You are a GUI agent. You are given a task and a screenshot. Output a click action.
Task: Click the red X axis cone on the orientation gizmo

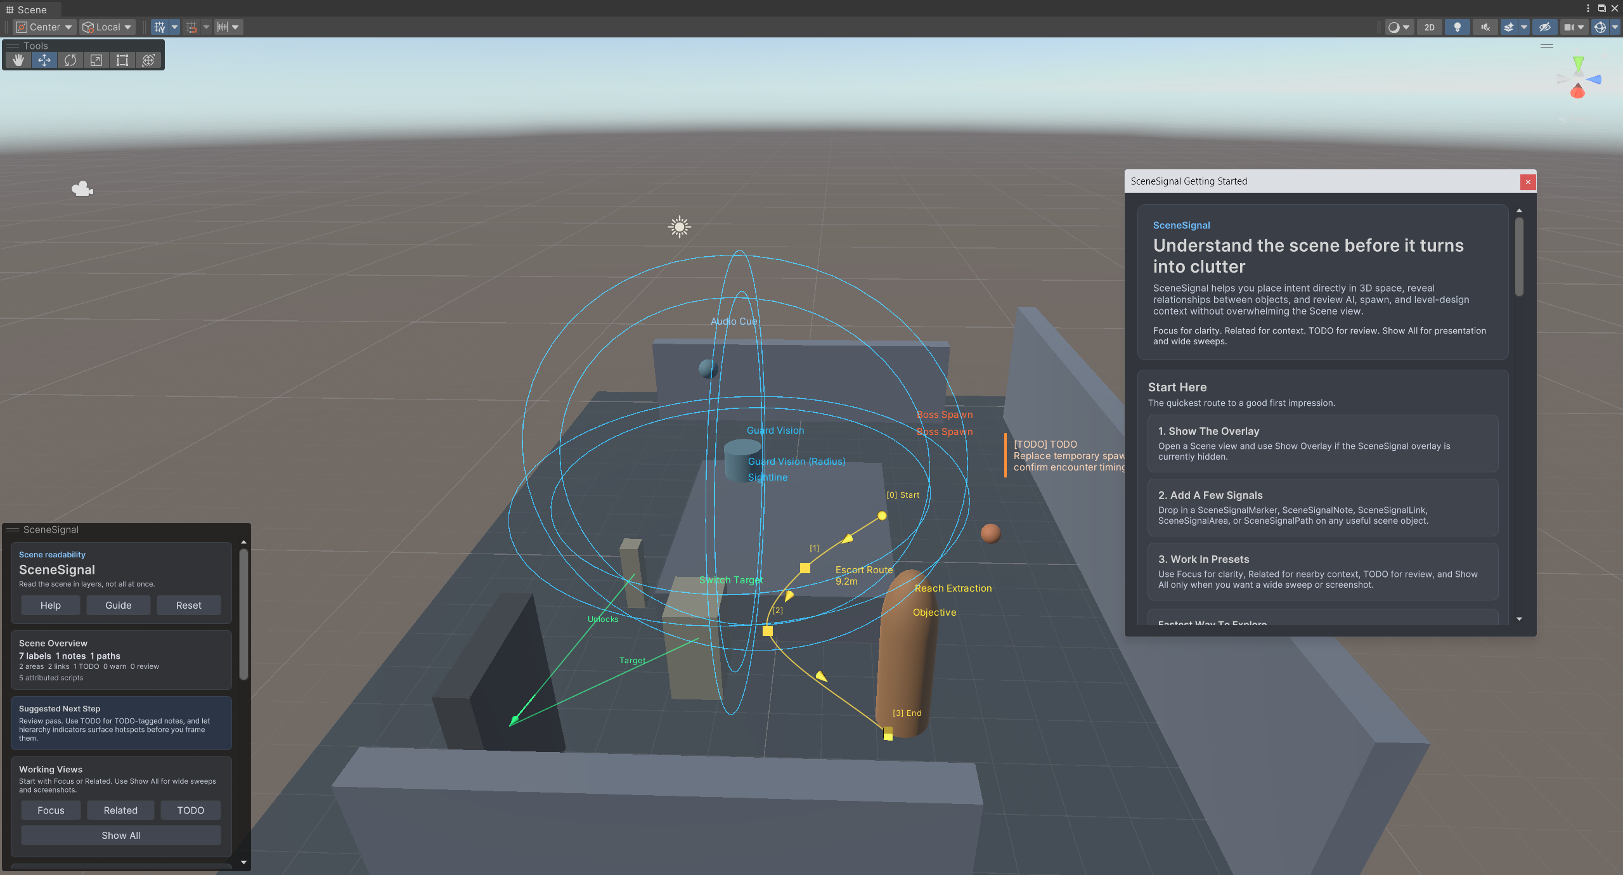point(1577,92)
